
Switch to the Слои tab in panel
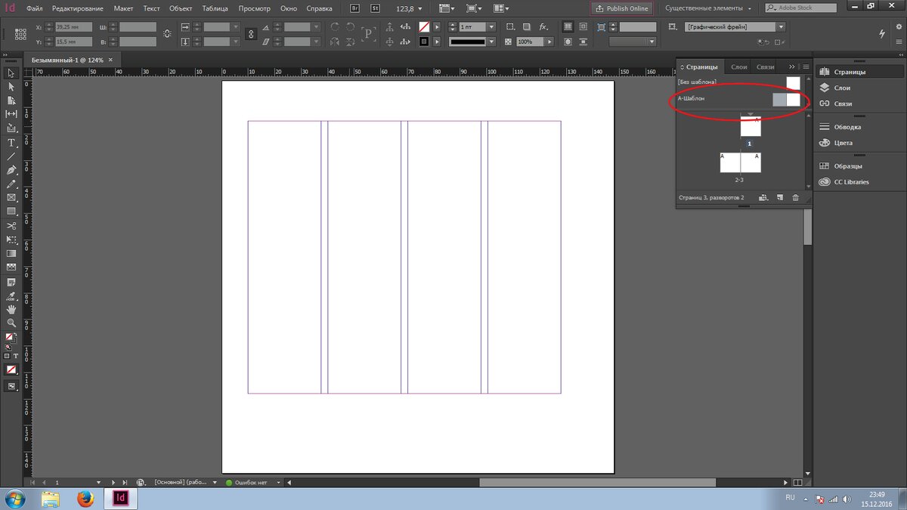739,66
